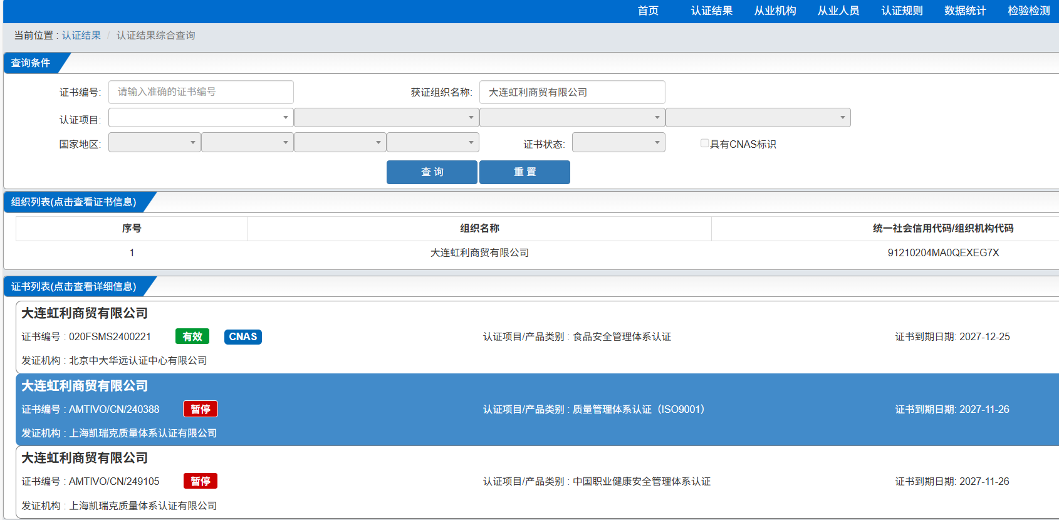Open the 从业机构 menu item

point(775,11)
